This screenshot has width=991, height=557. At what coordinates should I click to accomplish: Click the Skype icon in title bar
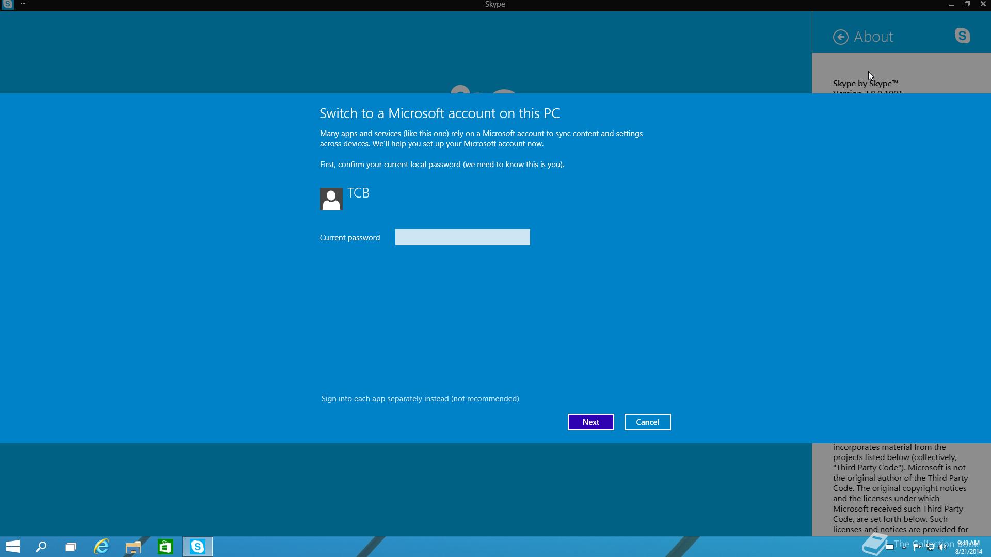pyautogui.click(x=7, y=4)
